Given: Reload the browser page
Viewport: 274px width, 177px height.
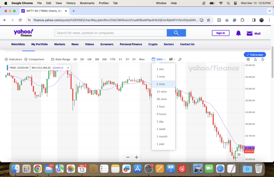Looking at the screenshot, I should [20, 20].
